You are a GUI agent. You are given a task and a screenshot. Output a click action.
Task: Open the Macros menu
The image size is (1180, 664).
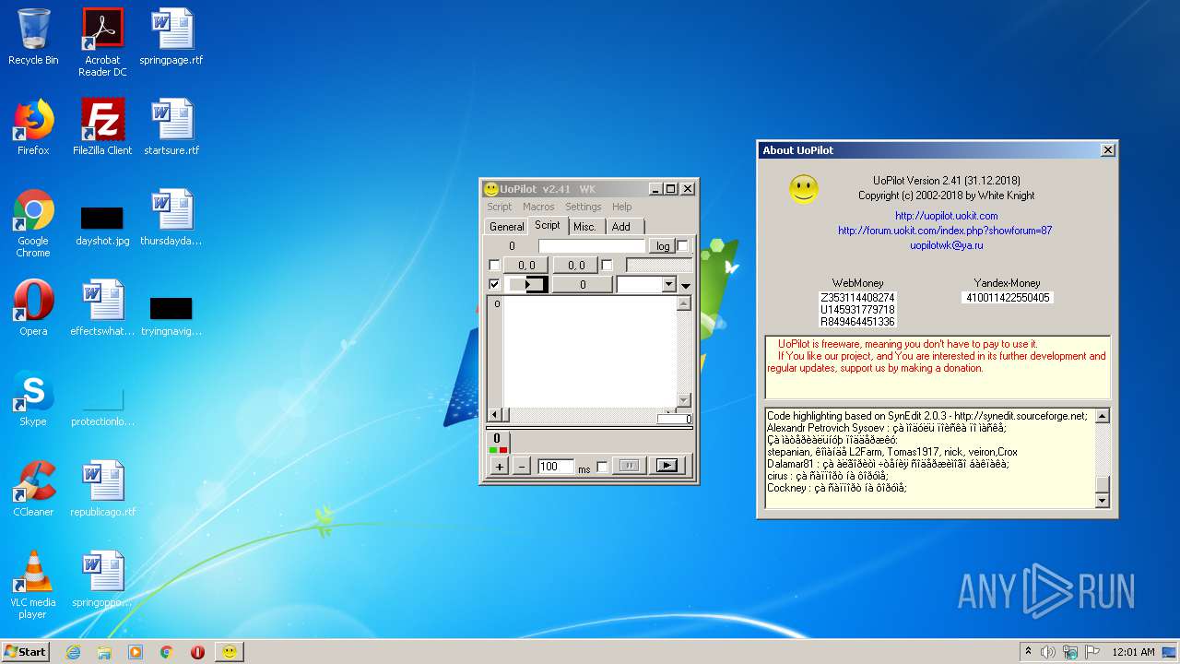538,207
